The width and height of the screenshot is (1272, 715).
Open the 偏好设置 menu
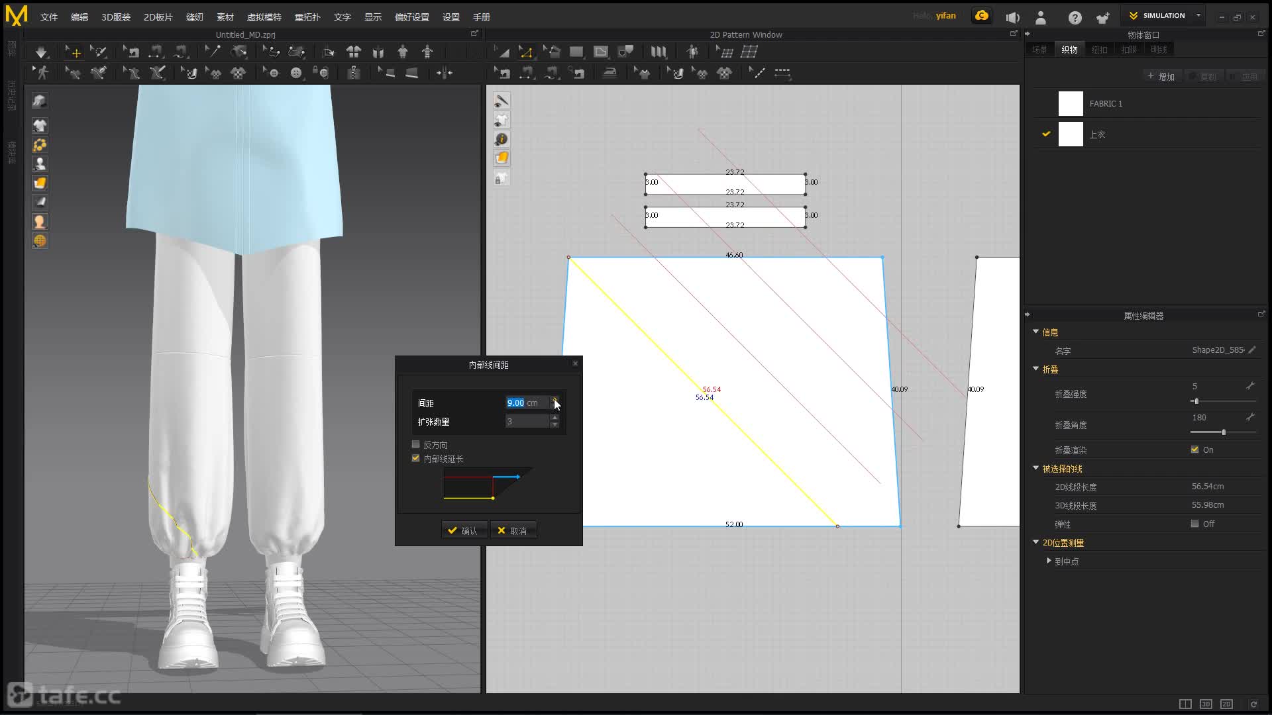coord(412,17)
